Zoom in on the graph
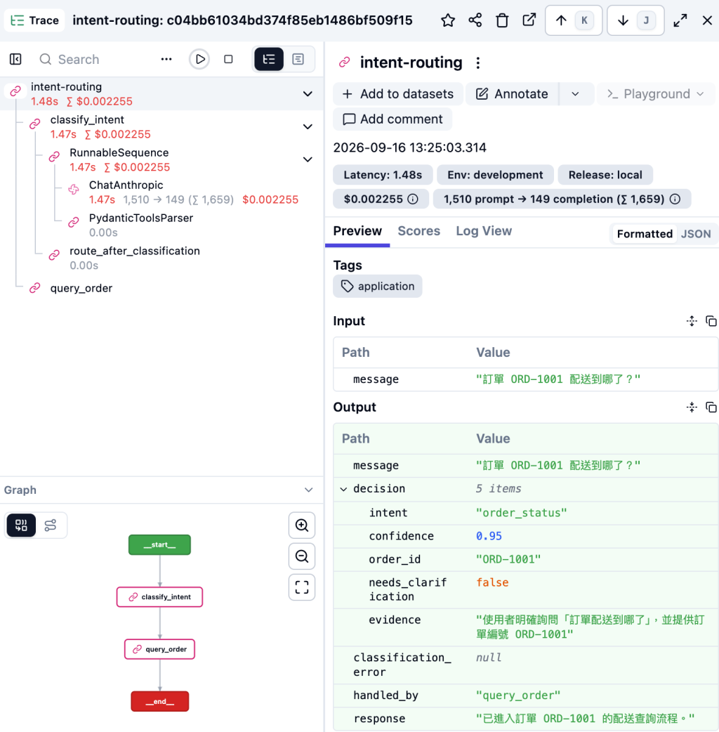The image size is (719, 732). (x=302, y=525)
